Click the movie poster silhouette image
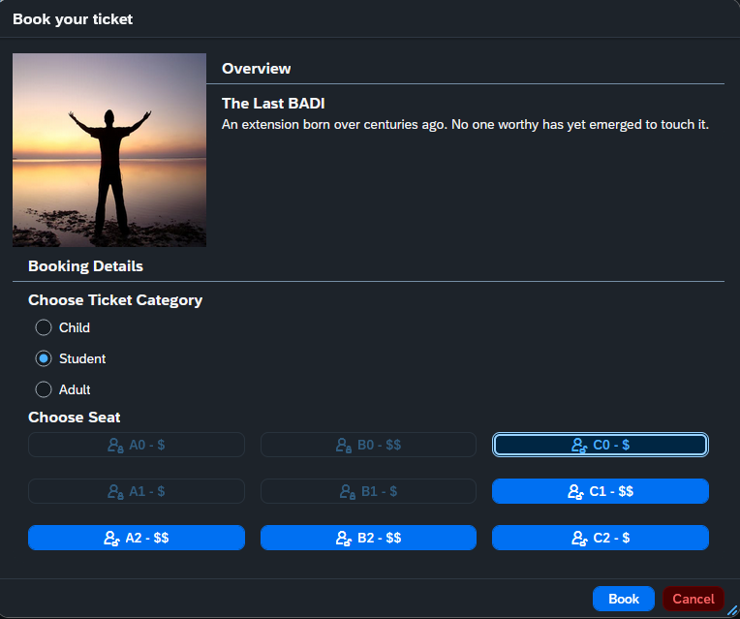740x619 pixels. tap(109, 150)
